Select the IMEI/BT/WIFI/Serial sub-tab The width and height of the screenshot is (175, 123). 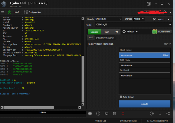click(x=105, y=38)
